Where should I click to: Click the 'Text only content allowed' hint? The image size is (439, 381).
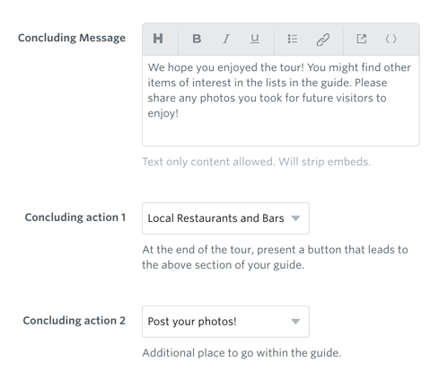tap(257, 162)
